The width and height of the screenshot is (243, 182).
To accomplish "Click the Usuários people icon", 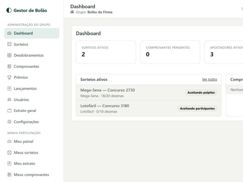I will tap(9, 99).
